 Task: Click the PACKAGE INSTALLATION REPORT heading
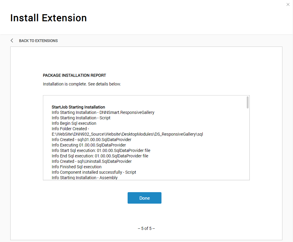[x=74, y=75]
